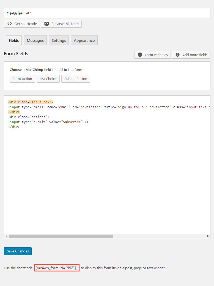Click the code brackets icon beside Get shortcode
This screenshot has height=286, width=214.
10,24
